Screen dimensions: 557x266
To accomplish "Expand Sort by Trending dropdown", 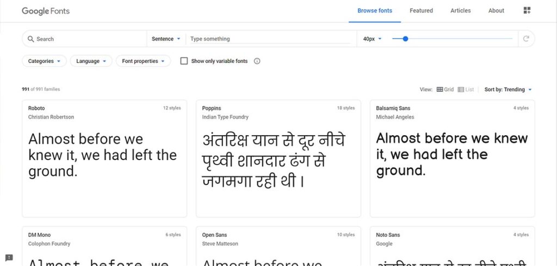I will (508, 90).
